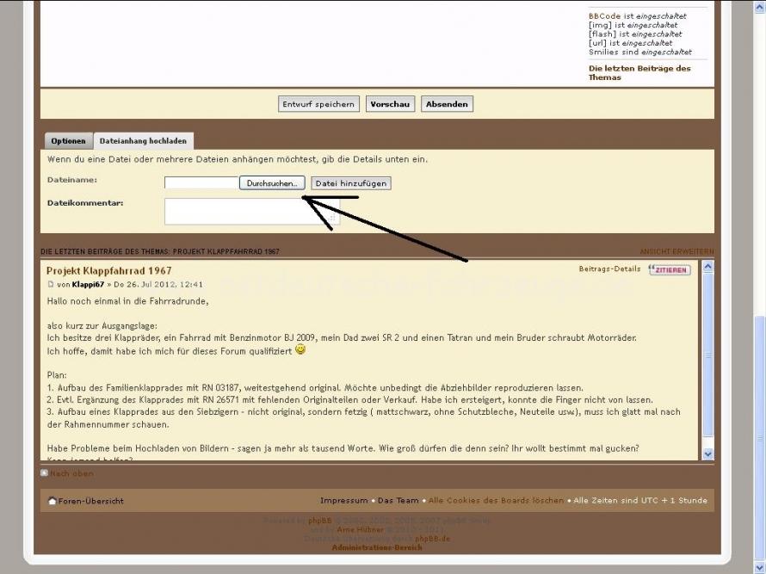The height and width of the screenshot is (574, 766).
Task: Click the Datei hinzufügen button
Action: 350,183
